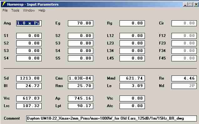Click the F12 input field
This screenshot has width=199, height=124.
click(x=184, y=36)
